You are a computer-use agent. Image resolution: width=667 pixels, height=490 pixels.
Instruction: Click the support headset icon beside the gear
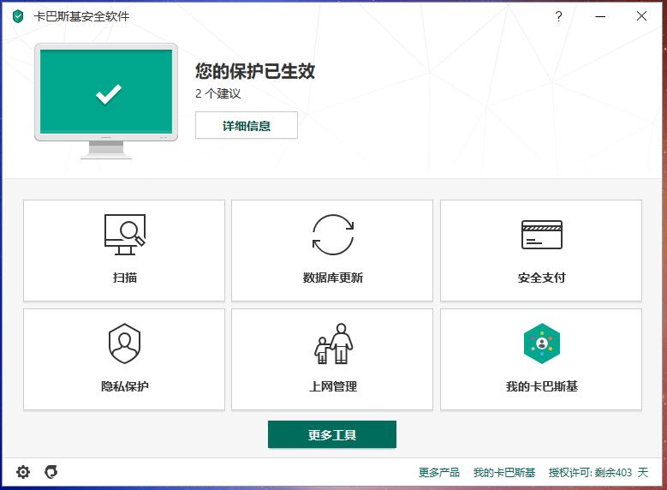(51, 472)
